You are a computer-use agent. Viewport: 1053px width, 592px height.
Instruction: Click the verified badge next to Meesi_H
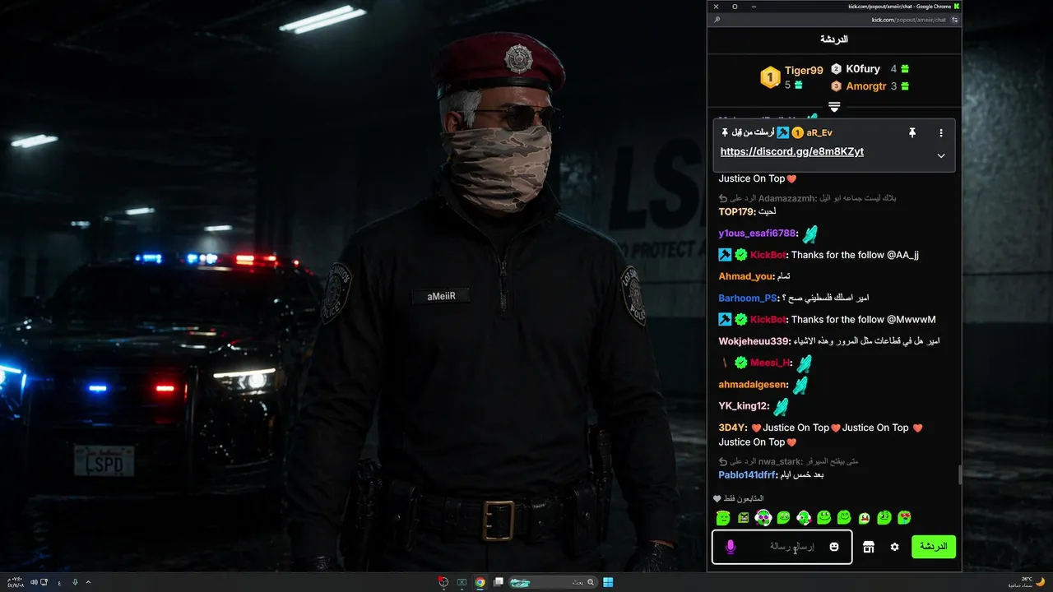[740, 363]
